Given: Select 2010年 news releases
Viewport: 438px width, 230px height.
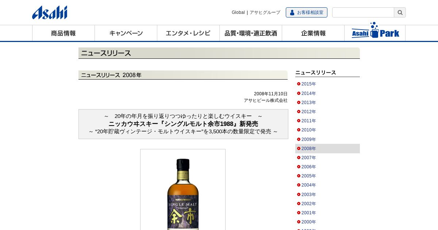Looking at the screenshot, I should 309,130.
